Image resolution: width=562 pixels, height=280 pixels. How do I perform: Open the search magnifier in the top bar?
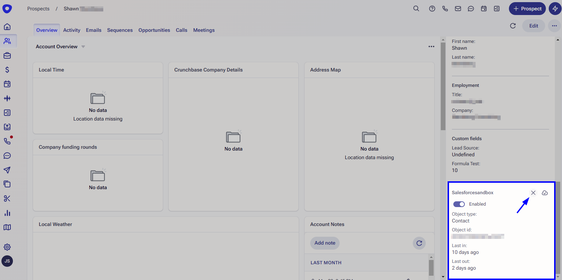(416, 8)
